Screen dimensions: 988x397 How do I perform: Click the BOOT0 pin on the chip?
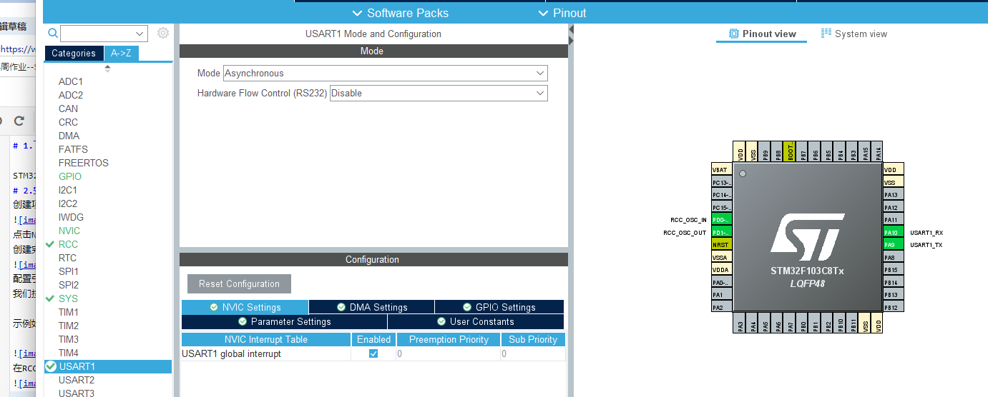[x=790, y=151]
